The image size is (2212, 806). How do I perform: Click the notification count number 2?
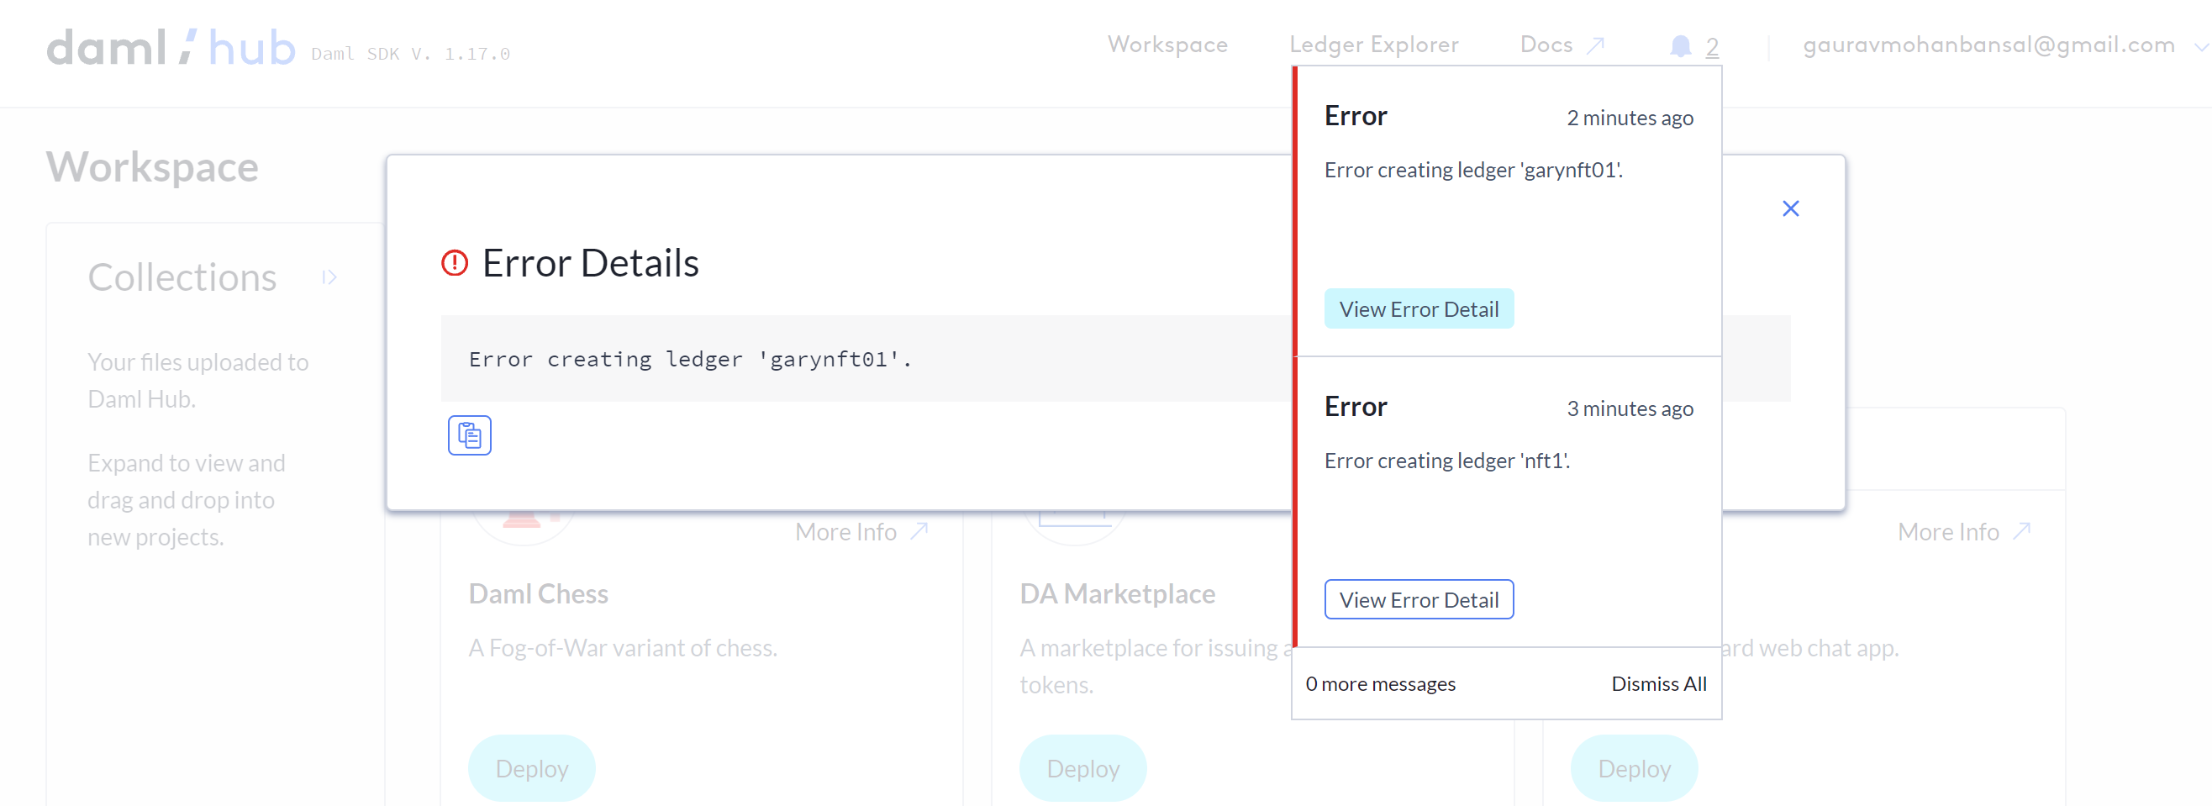point(1711,47)
